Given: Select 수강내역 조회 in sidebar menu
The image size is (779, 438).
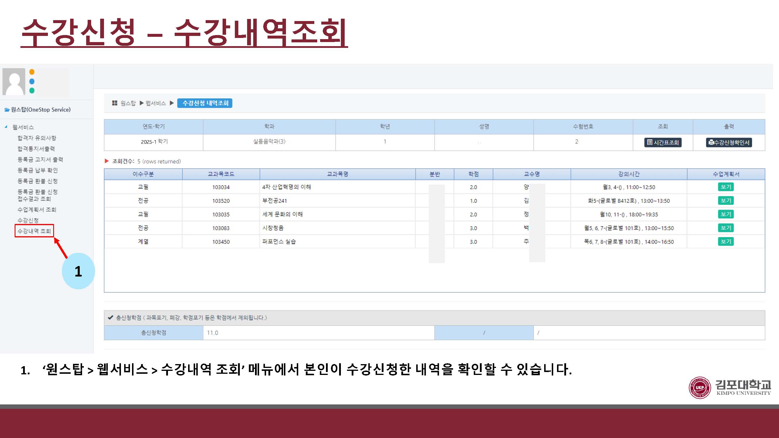Looking at the screenshot, I should [34, 231].
